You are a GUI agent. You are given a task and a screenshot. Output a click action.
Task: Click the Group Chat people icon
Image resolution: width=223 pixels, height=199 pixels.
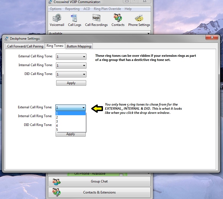point(56,182)
